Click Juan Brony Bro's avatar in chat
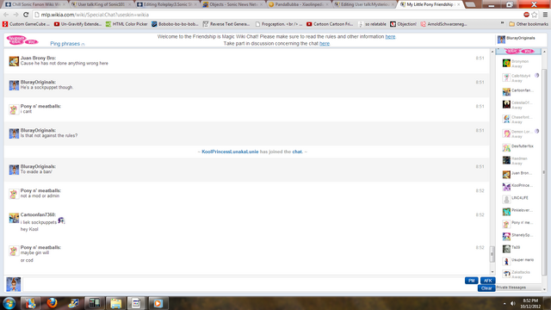This screenshot has height=310, width=551. point(14,61)
